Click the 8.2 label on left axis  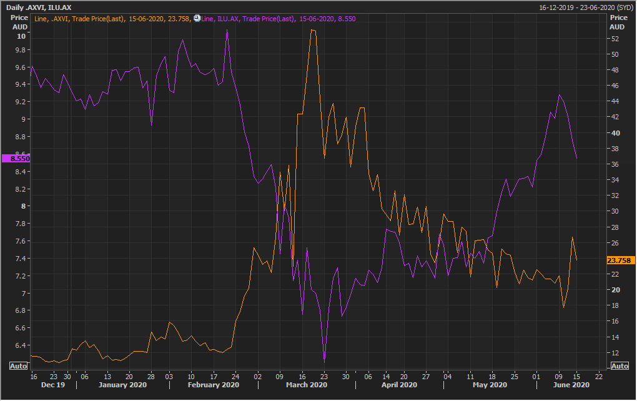click(x=21, y=189)
